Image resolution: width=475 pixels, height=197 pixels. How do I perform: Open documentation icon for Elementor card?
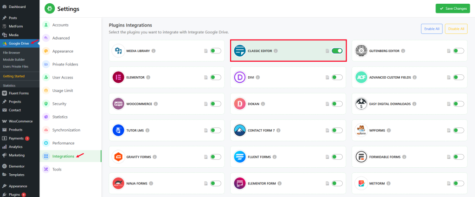click(206, 78)
